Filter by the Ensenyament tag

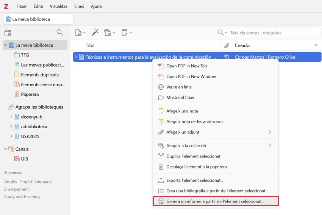(16, 189)
